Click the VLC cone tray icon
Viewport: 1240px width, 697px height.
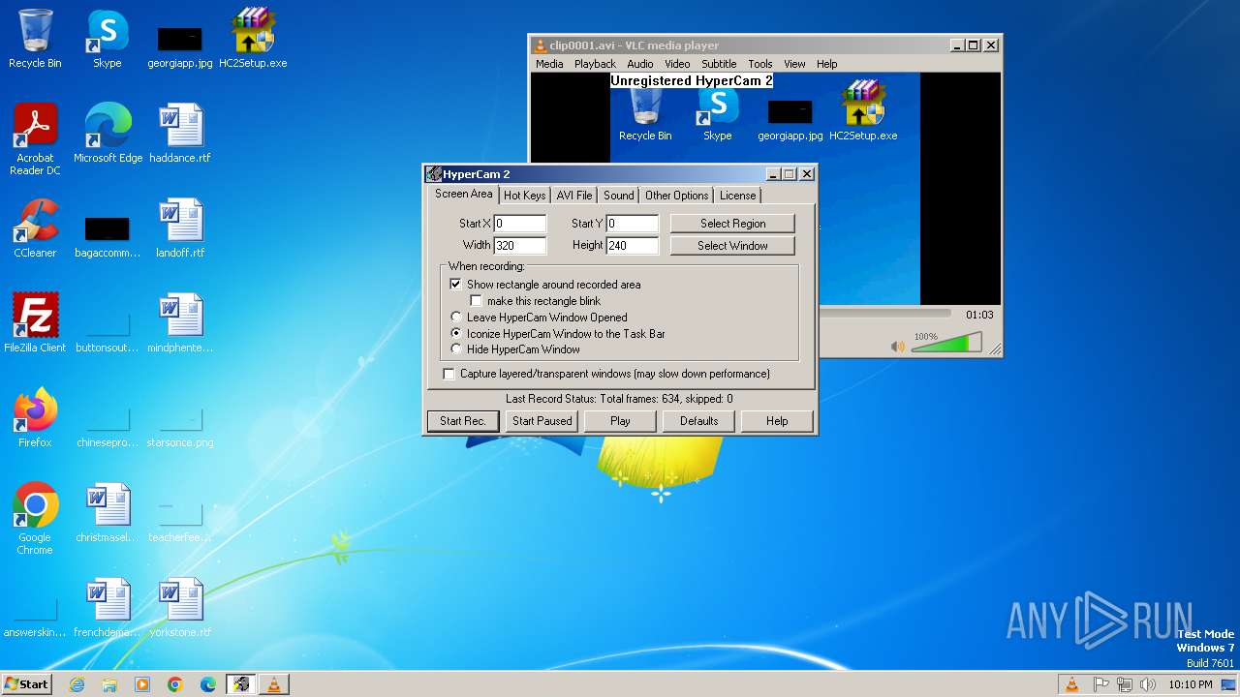(1071, 684)
